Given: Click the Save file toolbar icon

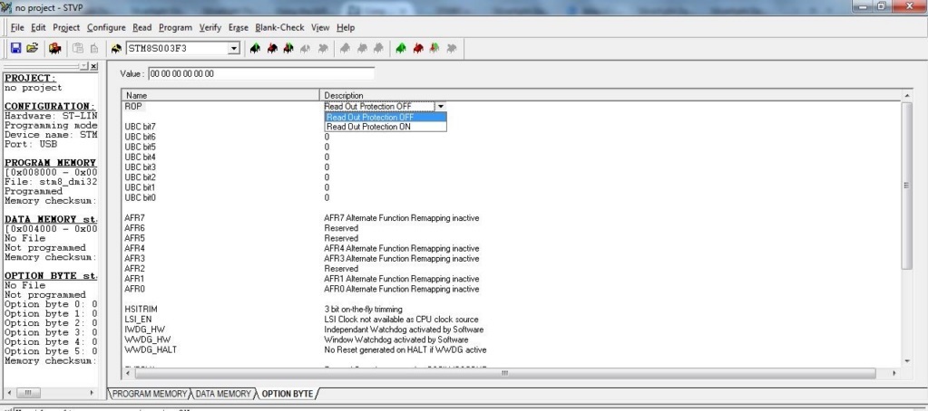Looking at the screenshot, I should click(x=16, y=48).
